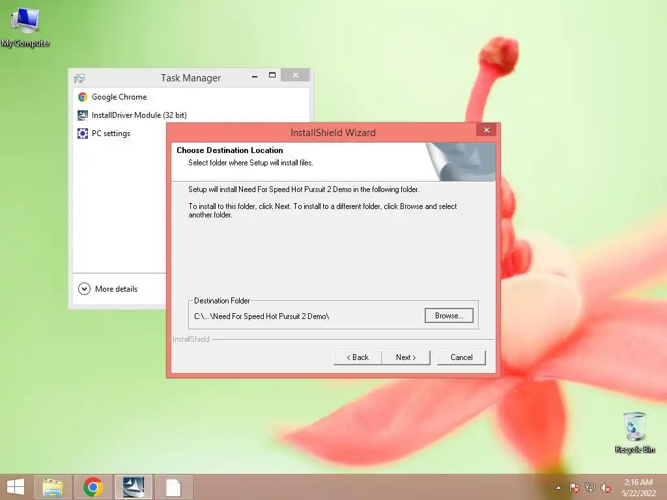Click Browse to change the destination folder

tap(449, 316)
